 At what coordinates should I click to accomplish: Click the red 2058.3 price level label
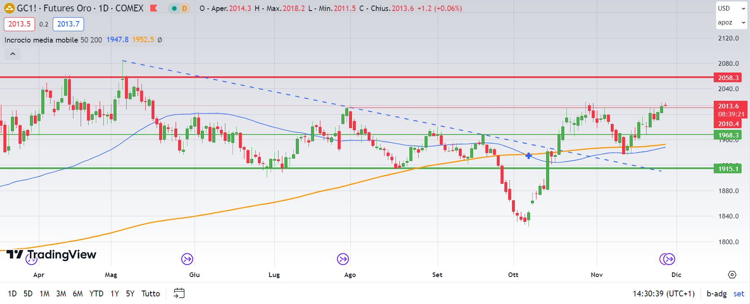(728, 78)
